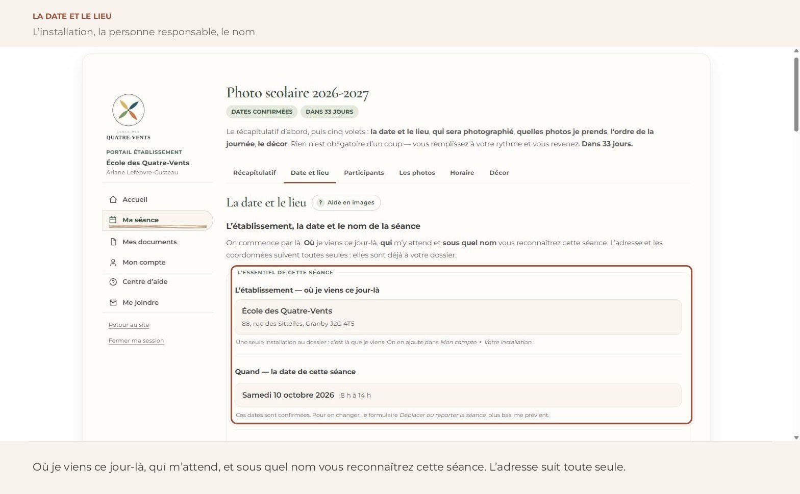The image size is (800, 494).
Task: Click the Photo scolaire 2026-2027 title
Action: point(297,93)
